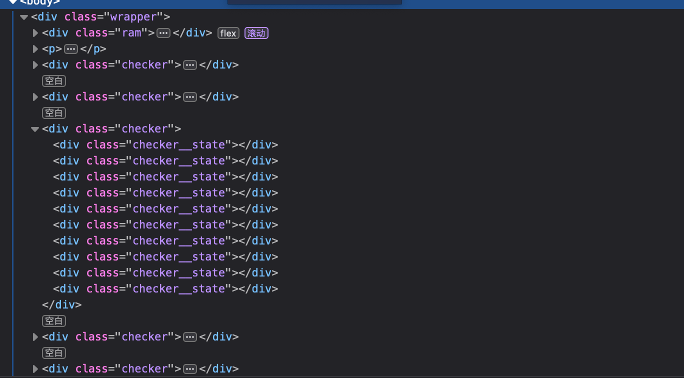Image resolution: width=684 pixels, height=378 pixels.
Task: Click the 空白 badge after the closing </div> tag
Action: coord(54,321)
